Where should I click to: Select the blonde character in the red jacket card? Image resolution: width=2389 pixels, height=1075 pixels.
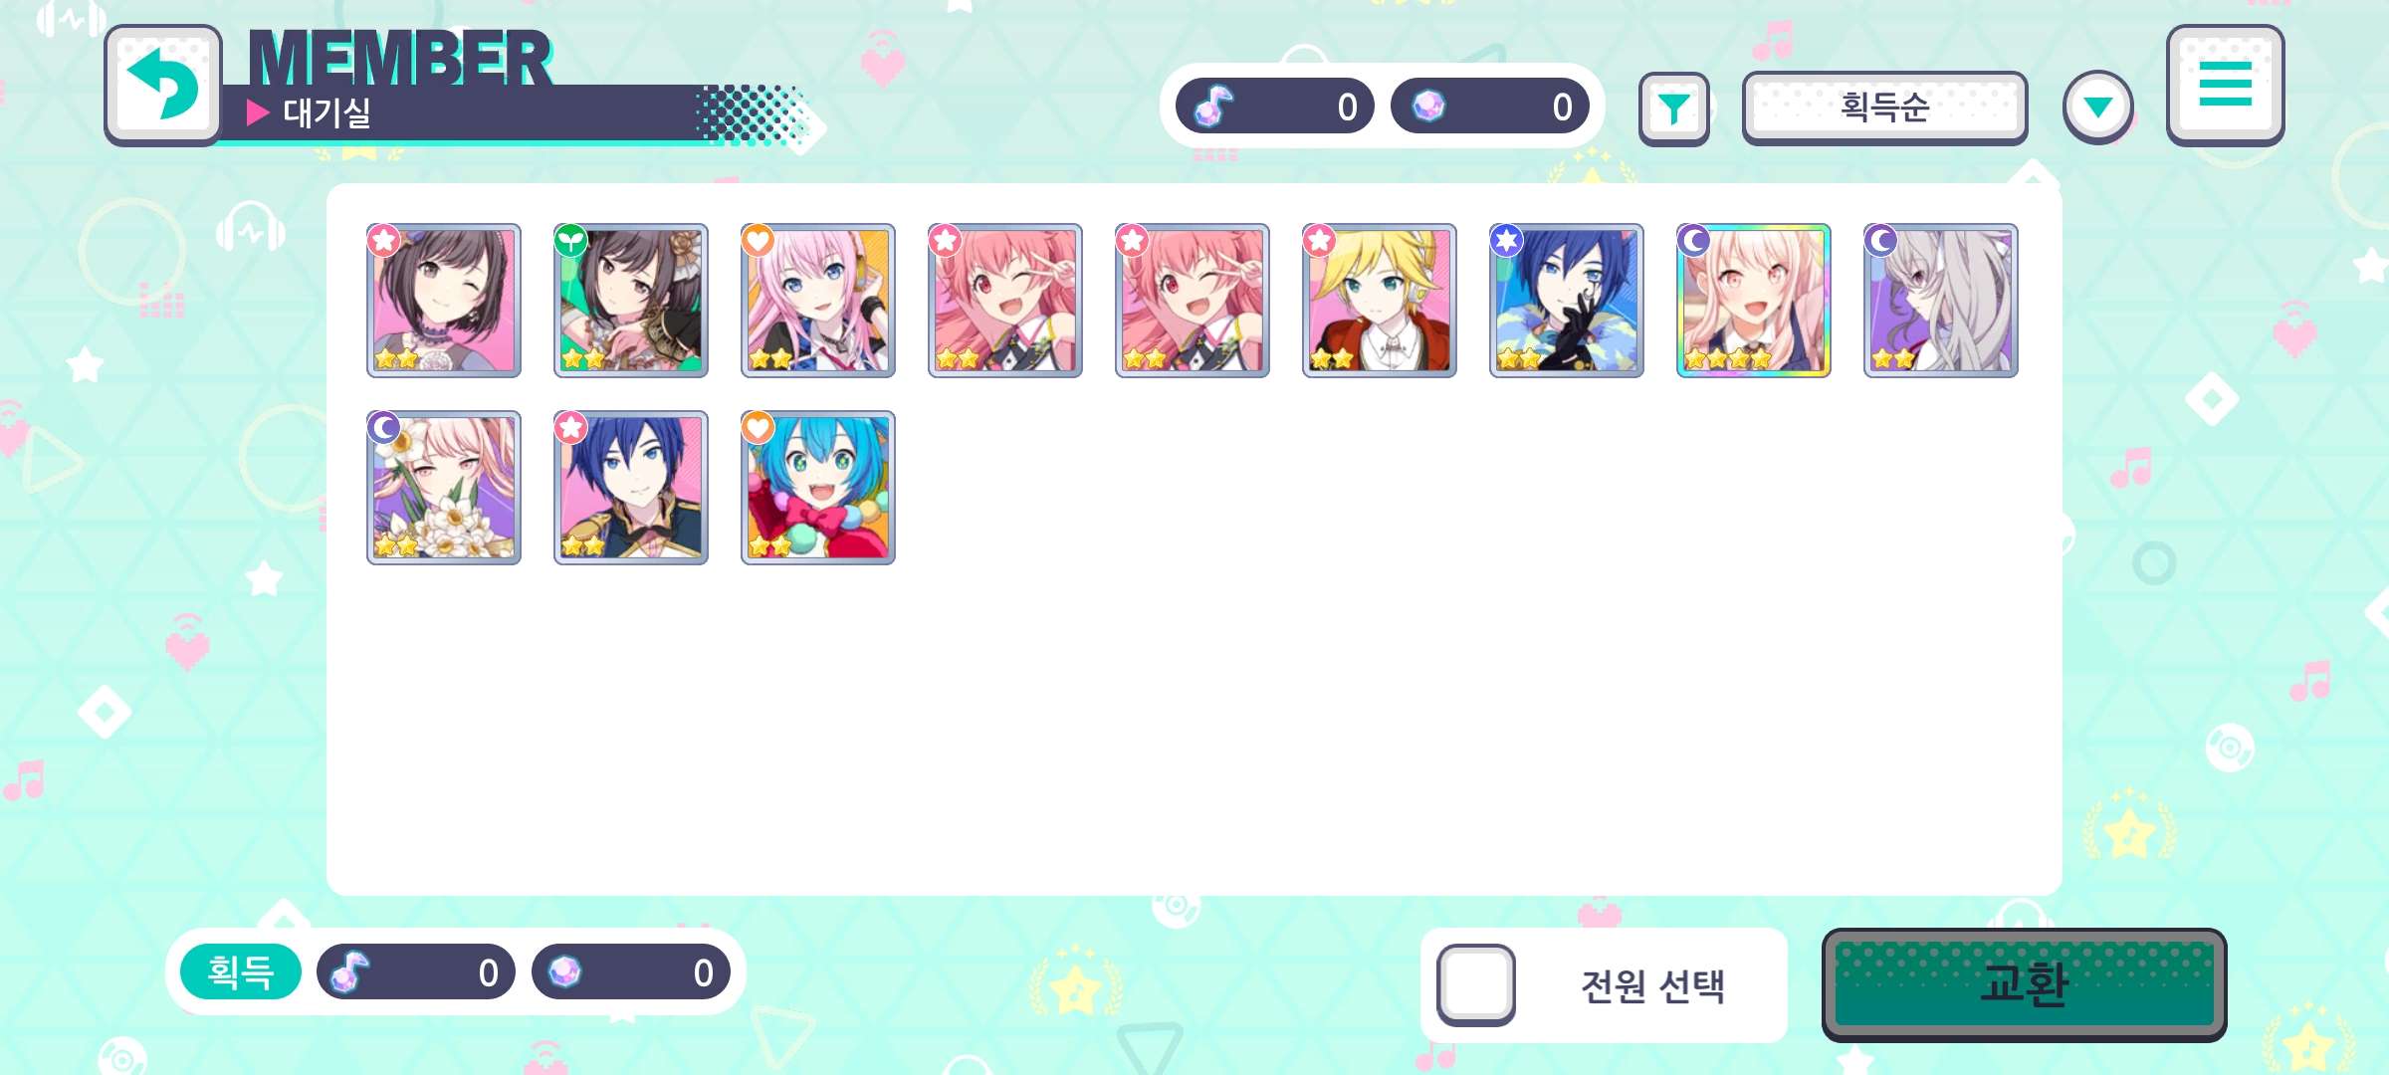click(x=1379, y=301)
